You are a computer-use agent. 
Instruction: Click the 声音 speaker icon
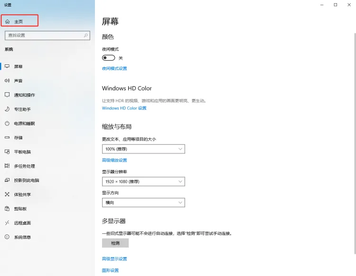point(7,80)
